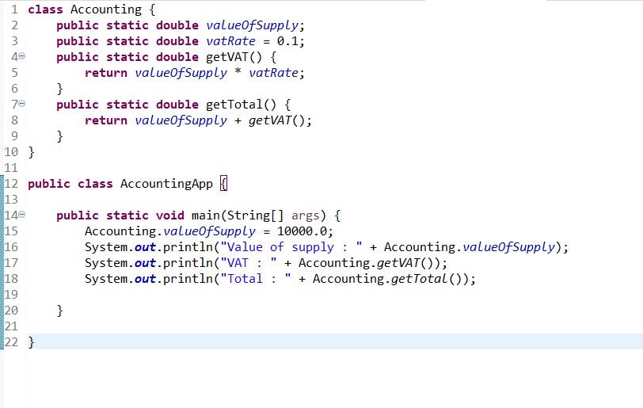Click the 10000.0 value on line 15
Image resolution: width=643 pixels, height=408 pixels.
tap(302, 231)
